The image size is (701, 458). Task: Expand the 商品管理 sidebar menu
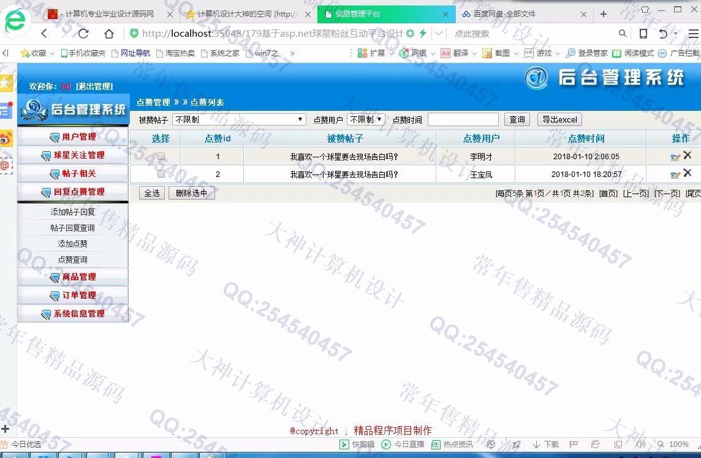(x=73, y=277)
